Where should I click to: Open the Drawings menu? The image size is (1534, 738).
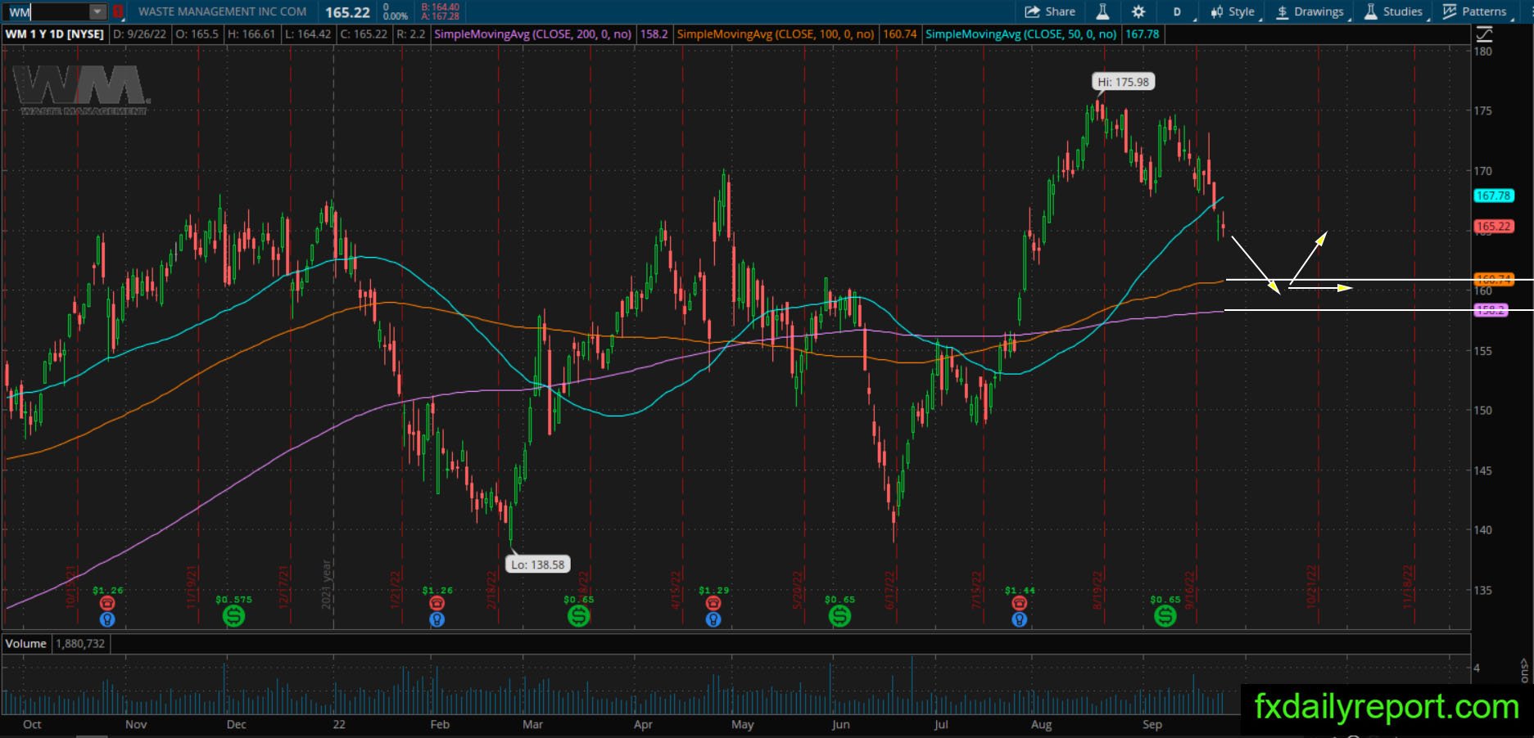coord(1310,11)
